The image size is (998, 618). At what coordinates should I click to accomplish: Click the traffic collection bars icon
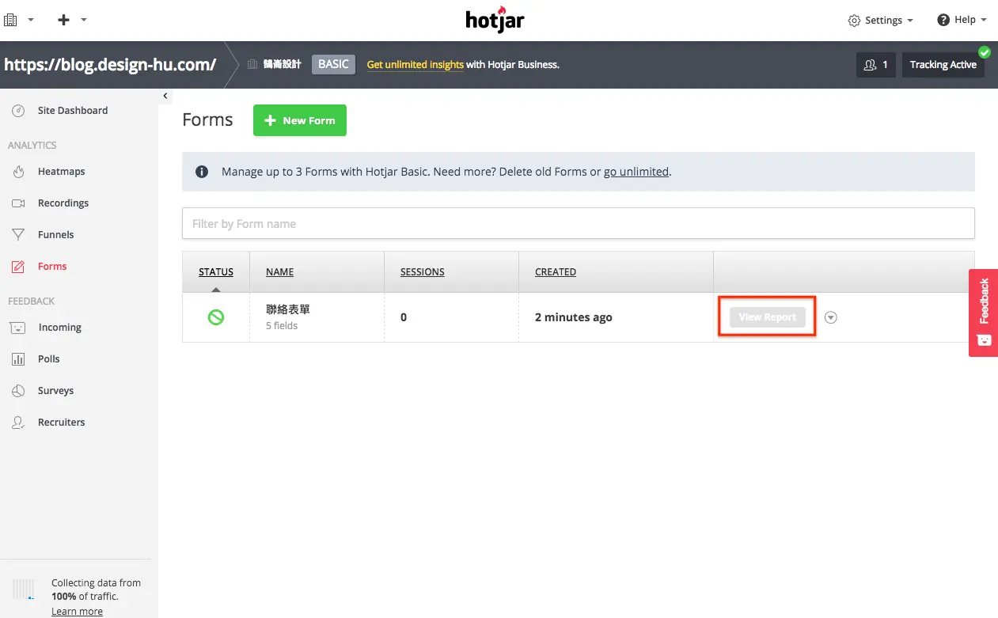[x=24, y=590]
